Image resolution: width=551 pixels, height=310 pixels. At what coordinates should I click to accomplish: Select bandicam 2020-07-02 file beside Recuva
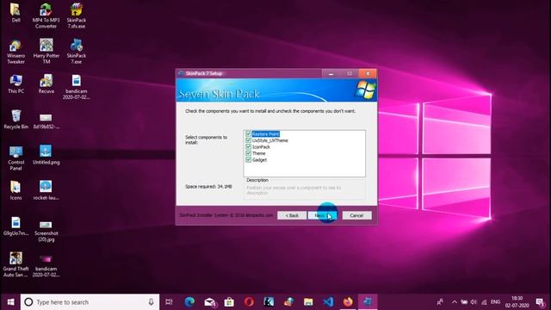point(77,87)
